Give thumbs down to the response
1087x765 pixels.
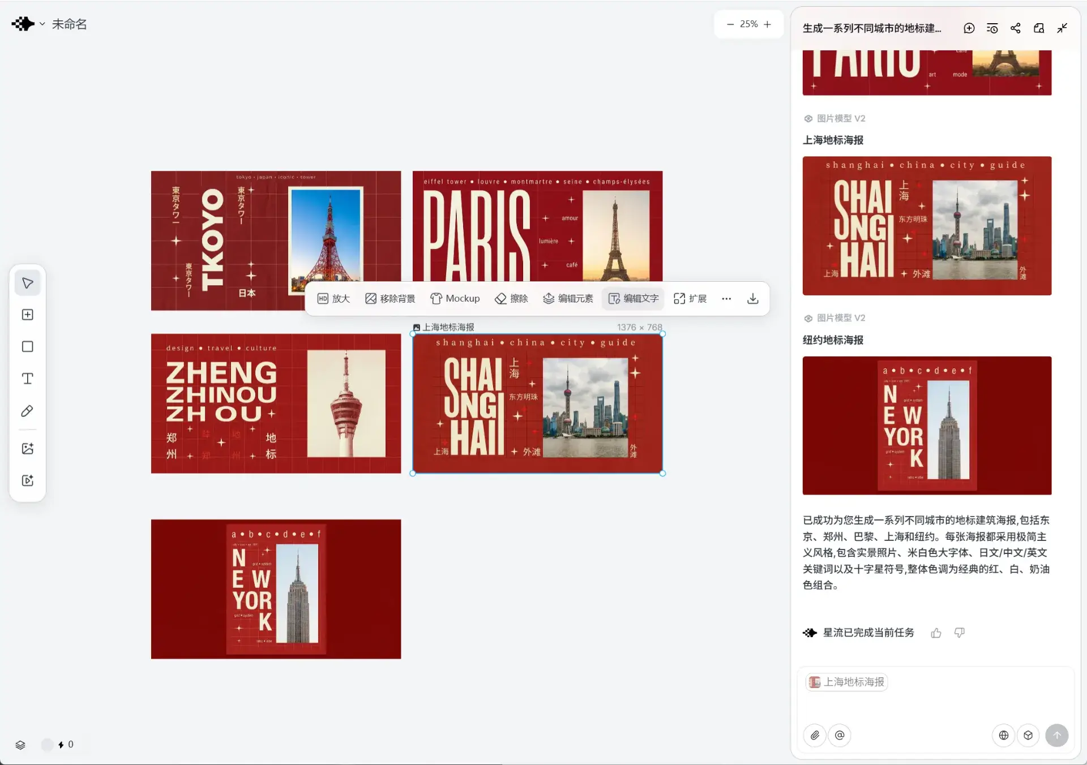[x=960, y=633]
